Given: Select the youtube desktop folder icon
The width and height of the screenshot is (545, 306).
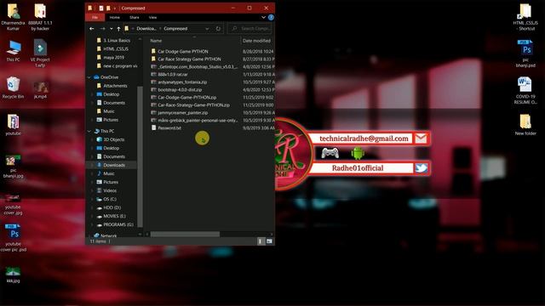Looking at the screenshot, I should 14,125.
